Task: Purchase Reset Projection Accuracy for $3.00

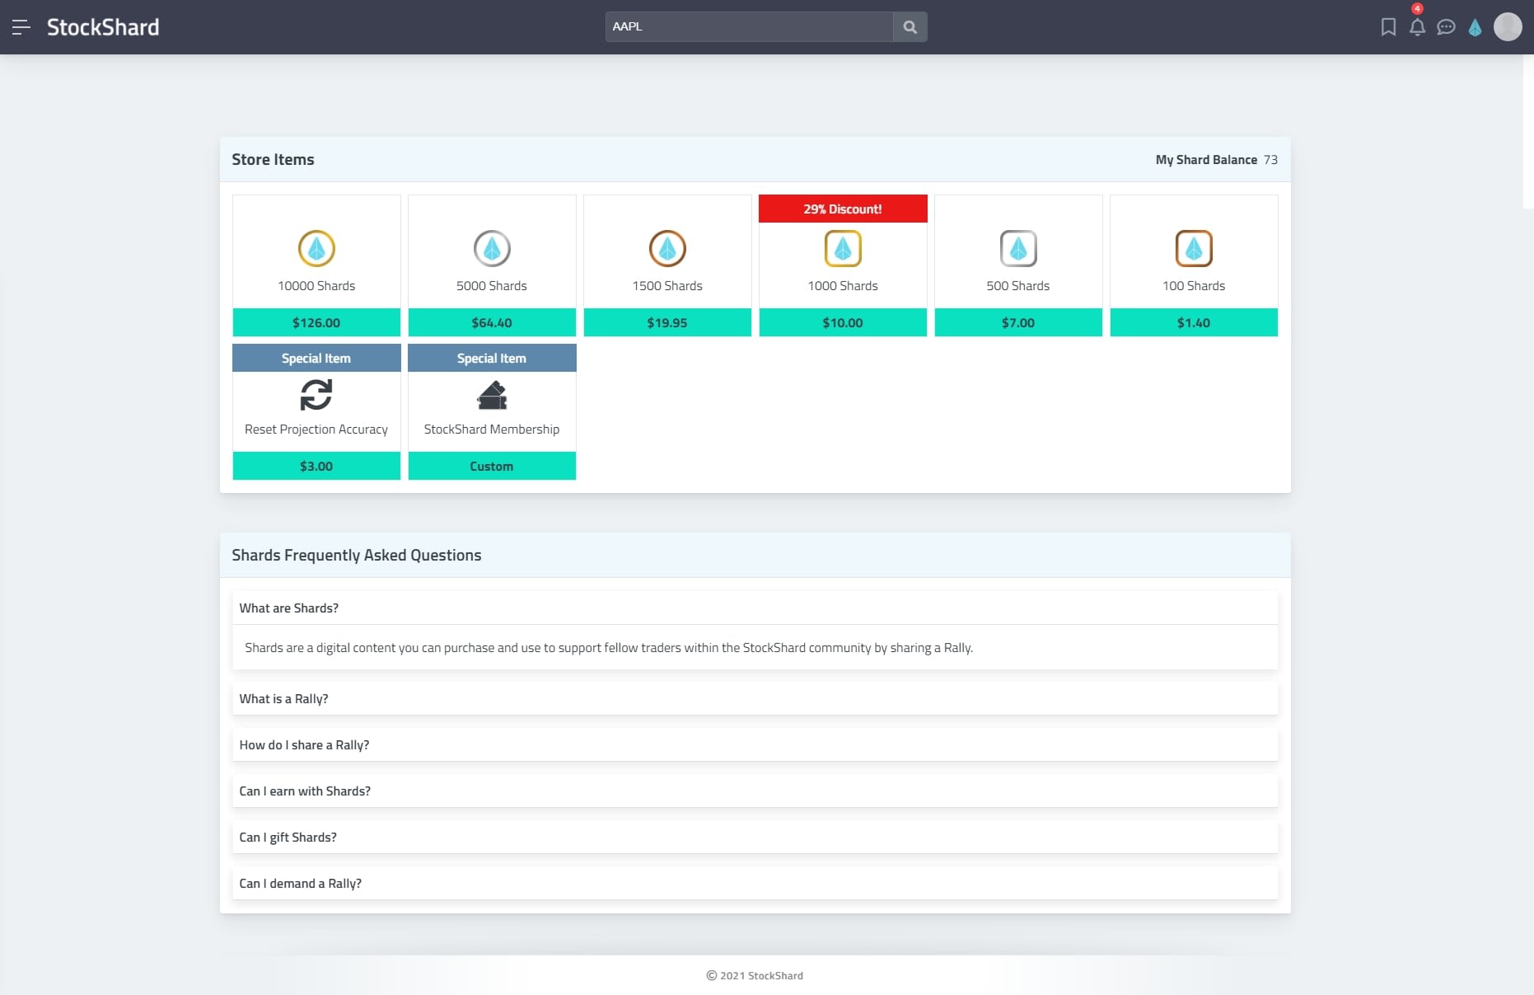Action: (316, 466)
